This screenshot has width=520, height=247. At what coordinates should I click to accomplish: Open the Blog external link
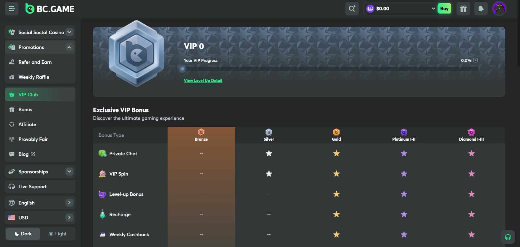point(40,154)
